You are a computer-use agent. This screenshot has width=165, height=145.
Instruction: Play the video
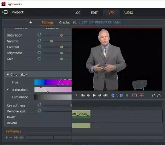coord(94,95)
